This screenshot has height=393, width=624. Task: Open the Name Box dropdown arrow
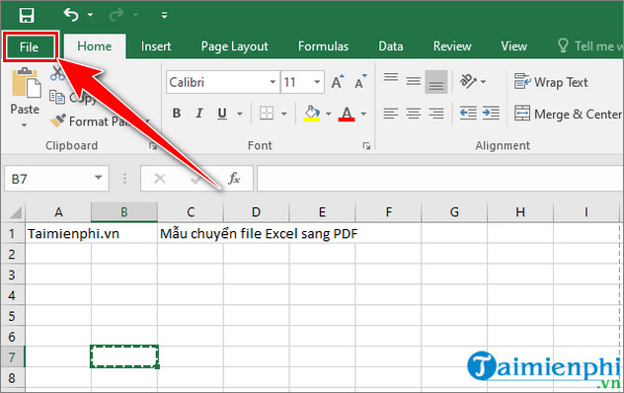[99, 178]
